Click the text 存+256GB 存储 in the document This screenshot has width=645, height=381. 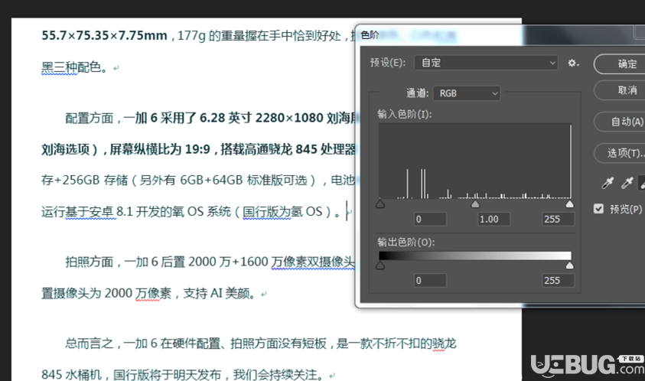click(x=85, y=181)
